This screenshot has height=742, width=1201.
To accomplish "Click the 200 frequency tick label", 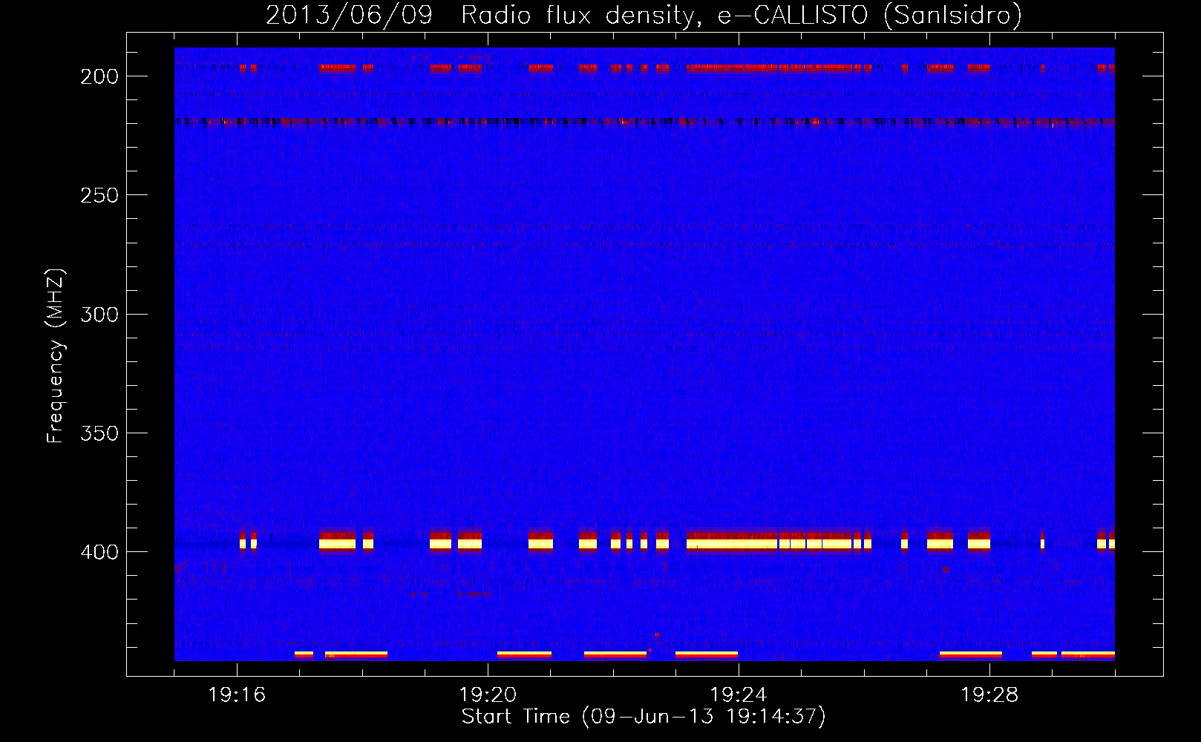I will [x=99, y=76].
